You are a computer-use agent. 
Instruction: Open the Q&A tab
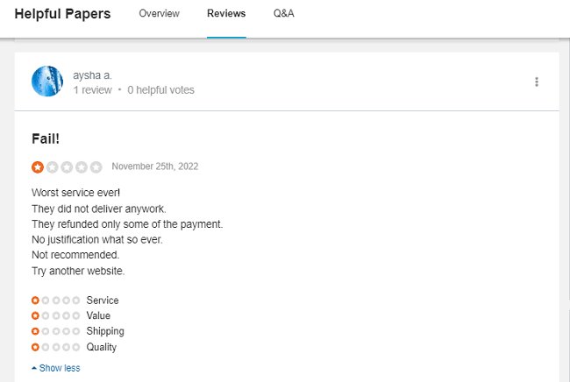[283, 13]
